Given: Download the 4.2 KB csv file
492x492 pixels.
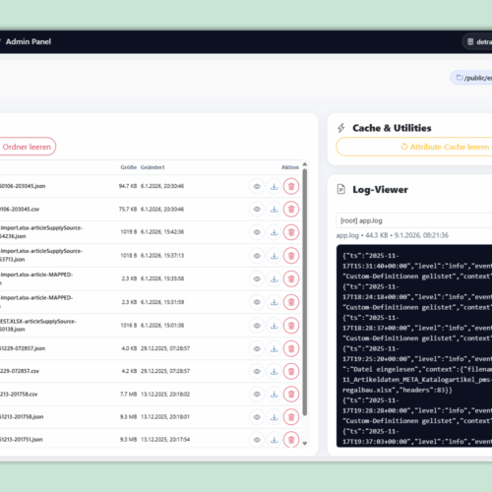Looking at the screenshot, I should pyautogui.click(x=274, y=371).
